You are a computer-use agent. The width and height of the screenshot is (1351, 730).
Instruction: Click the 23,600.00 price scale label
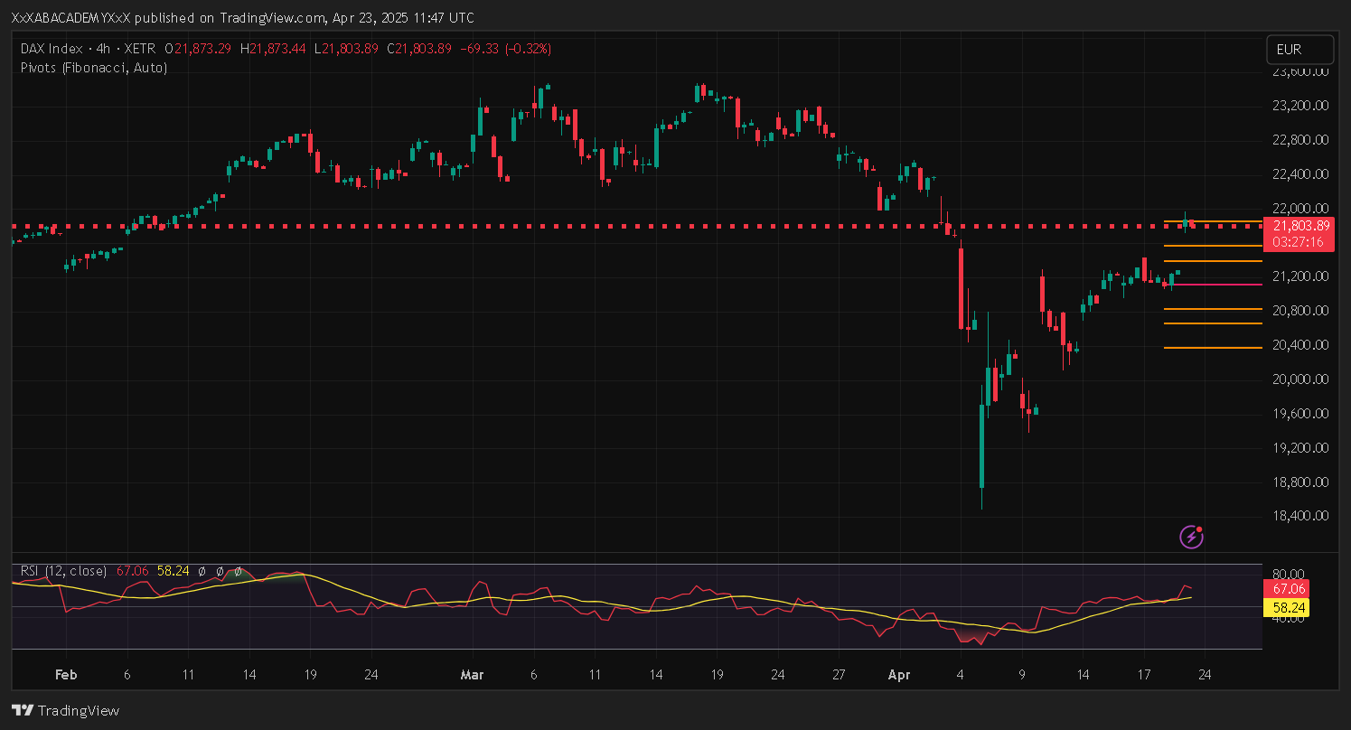1299,71
